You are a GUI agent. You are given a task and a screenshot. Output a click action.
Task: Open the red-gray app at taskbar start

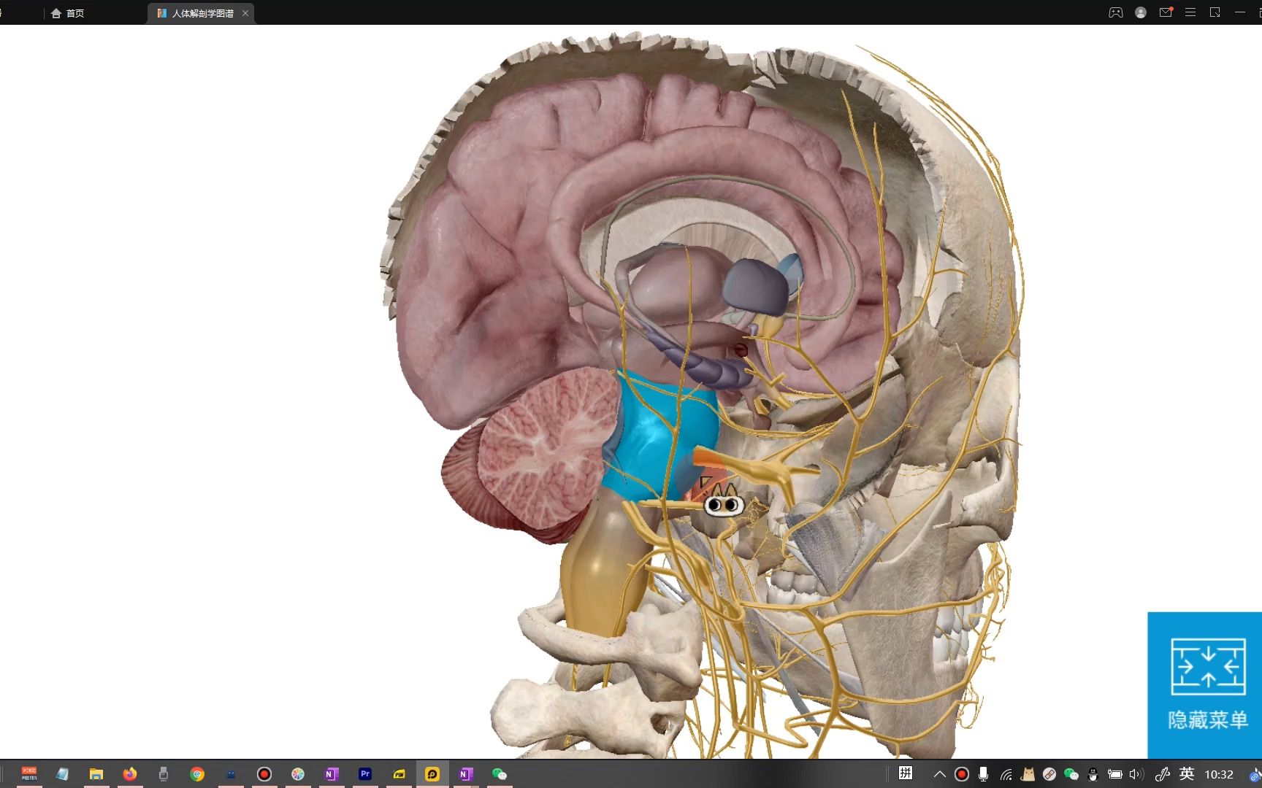pos(29,774)
